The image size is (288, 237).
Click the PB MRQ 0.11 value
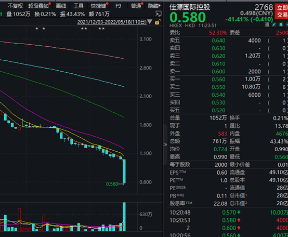pyautogui.click(x=222, y=196)
